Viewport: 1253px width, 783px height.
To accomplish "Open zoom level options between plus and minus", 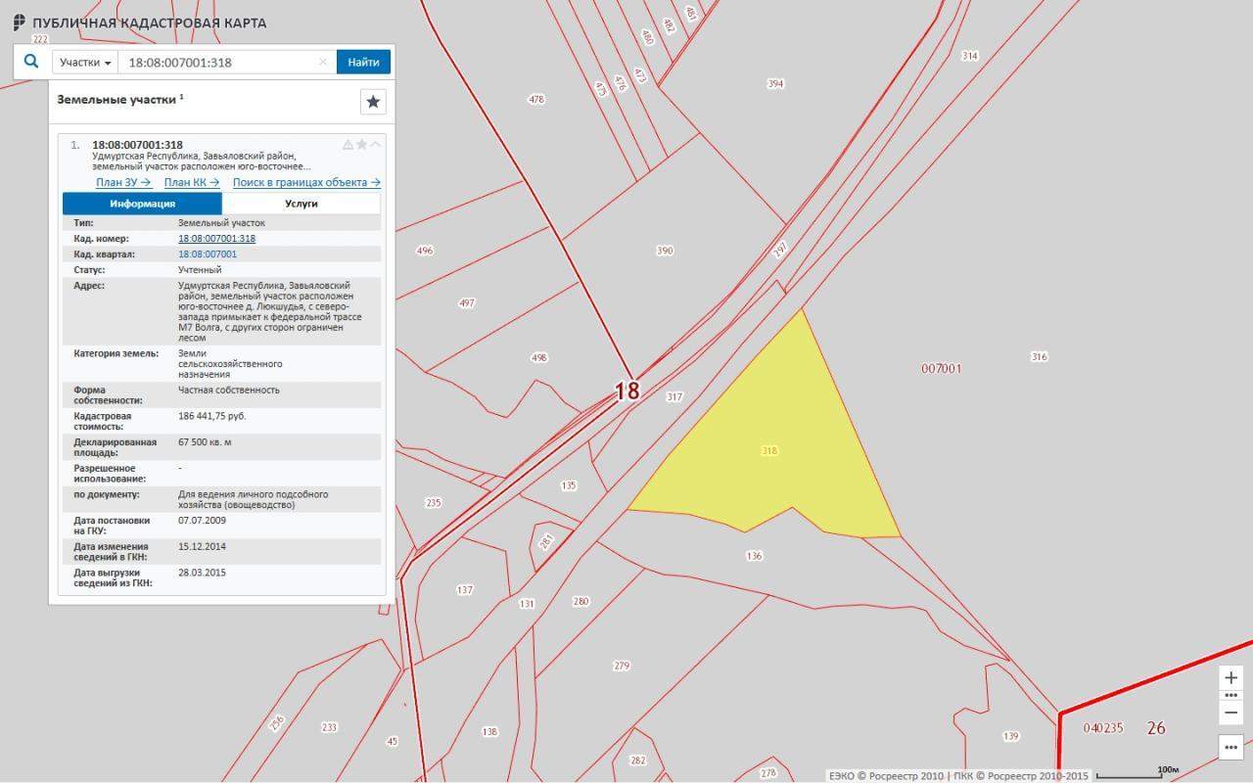I will tap(1231, 695).
